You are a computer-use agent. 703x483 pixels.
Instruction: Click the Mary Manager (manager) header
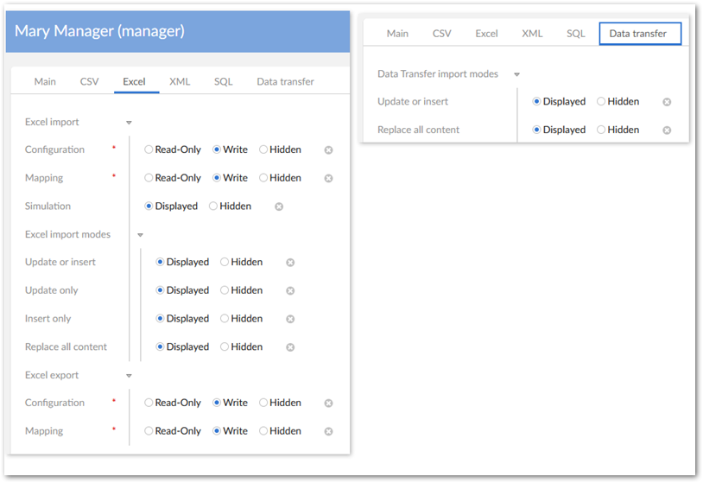[99, 31]
